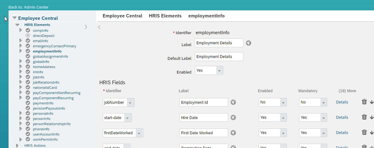The width and height of the screenshot is (374, 148).
Task: Open Details for the start-date field
Action: point(342,117)
